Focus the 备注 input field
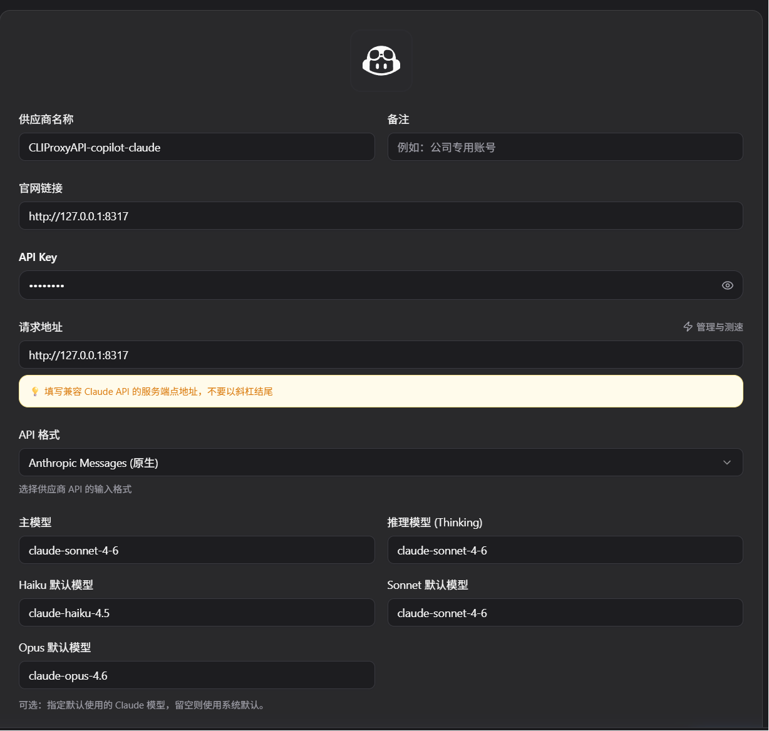This screenshot has height=731, width=769. [565, 147]
